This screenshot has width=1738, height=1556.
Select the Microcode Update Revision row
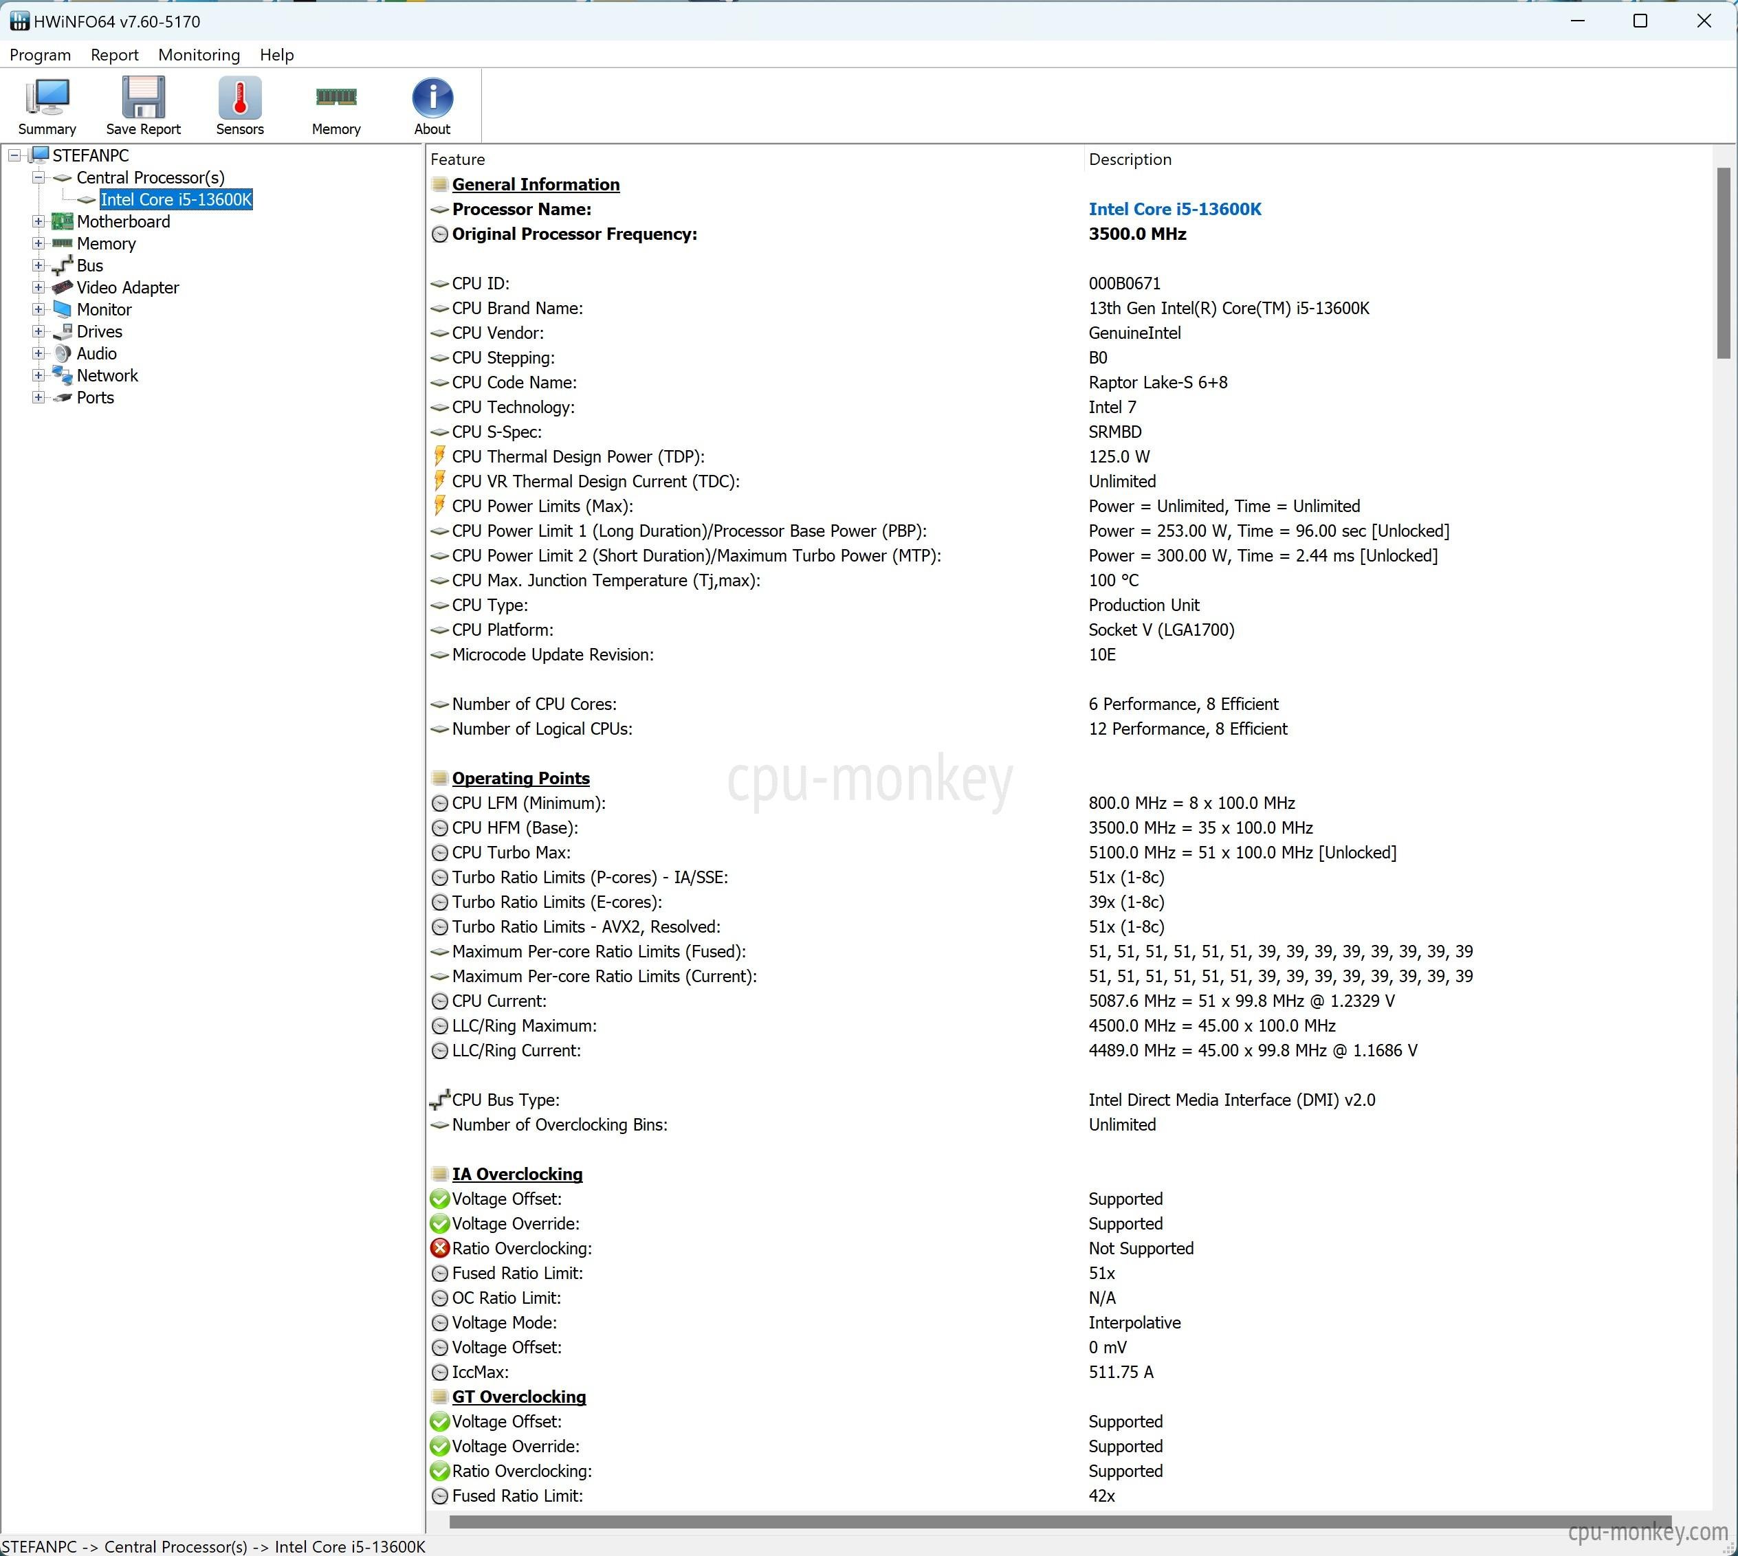1069,655
